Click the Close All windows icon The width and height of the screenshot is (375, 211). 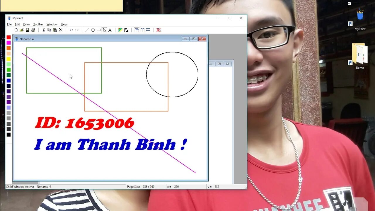158,30
